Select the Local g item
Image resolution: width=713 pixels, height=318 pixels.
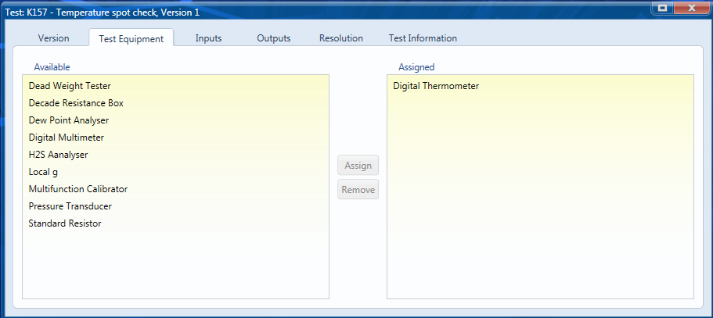coord(175,172)
